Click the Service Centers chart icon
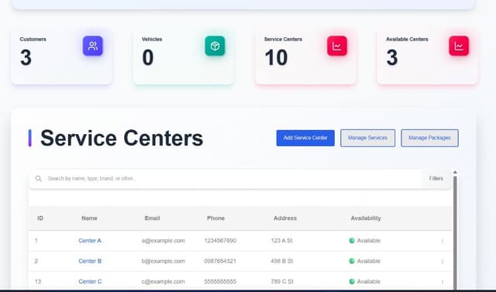Screen dimensions: 496x292 coord(337,46)
